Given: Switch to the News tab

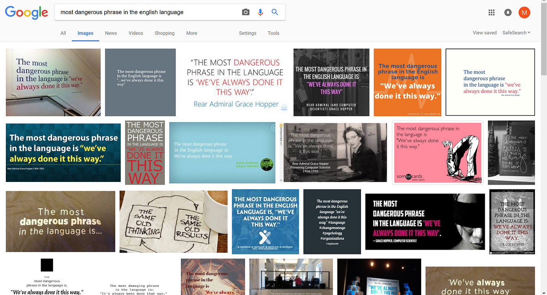Looking at the screenshot, I should point(111,33).
